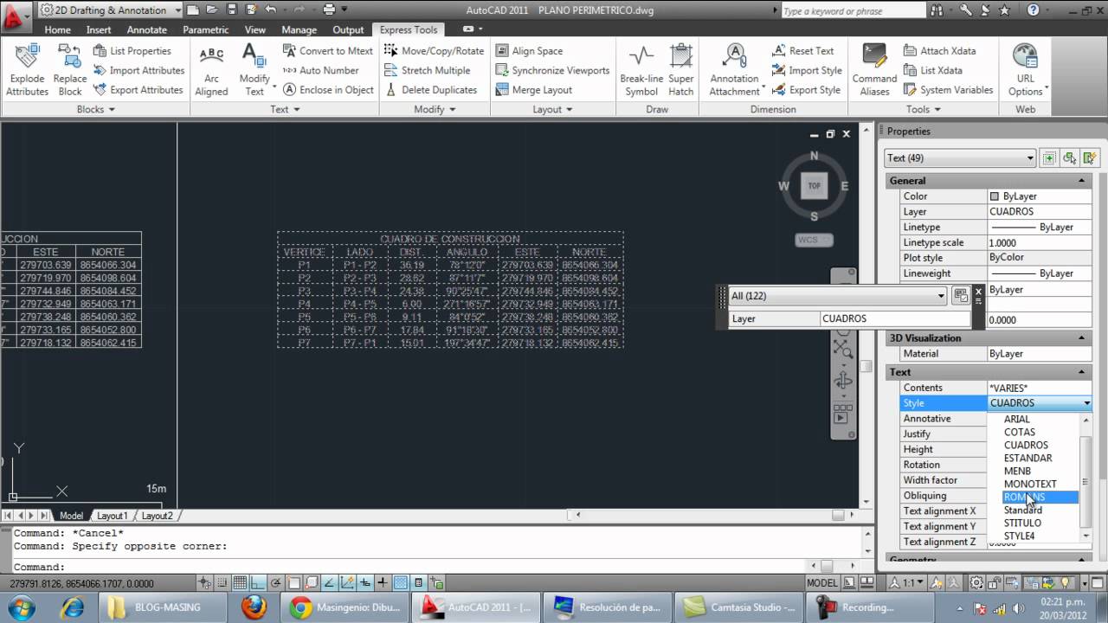1108x623 pixels.
Task: Launch the Move/Copy/Rotate tool
Action: (435, 50)
